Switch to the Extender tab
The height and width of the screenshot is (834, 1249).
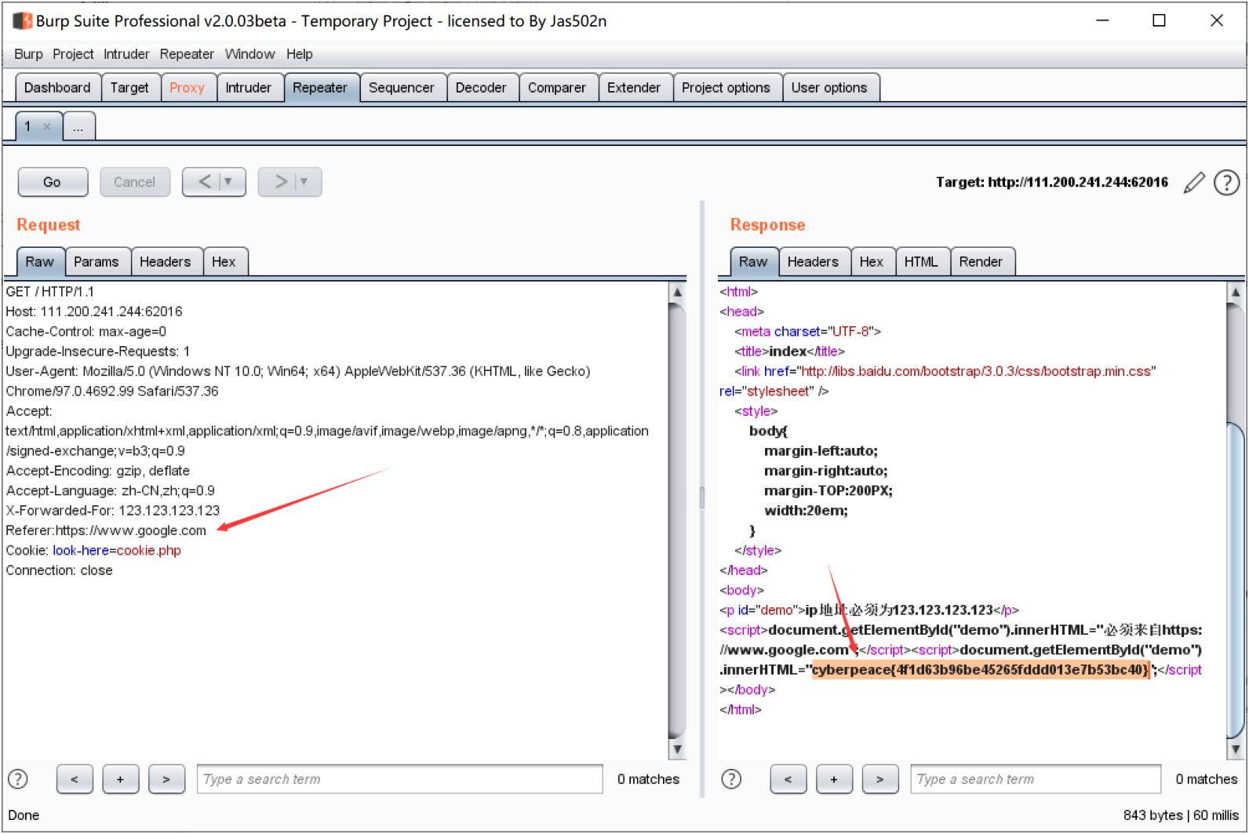(634, 88)
